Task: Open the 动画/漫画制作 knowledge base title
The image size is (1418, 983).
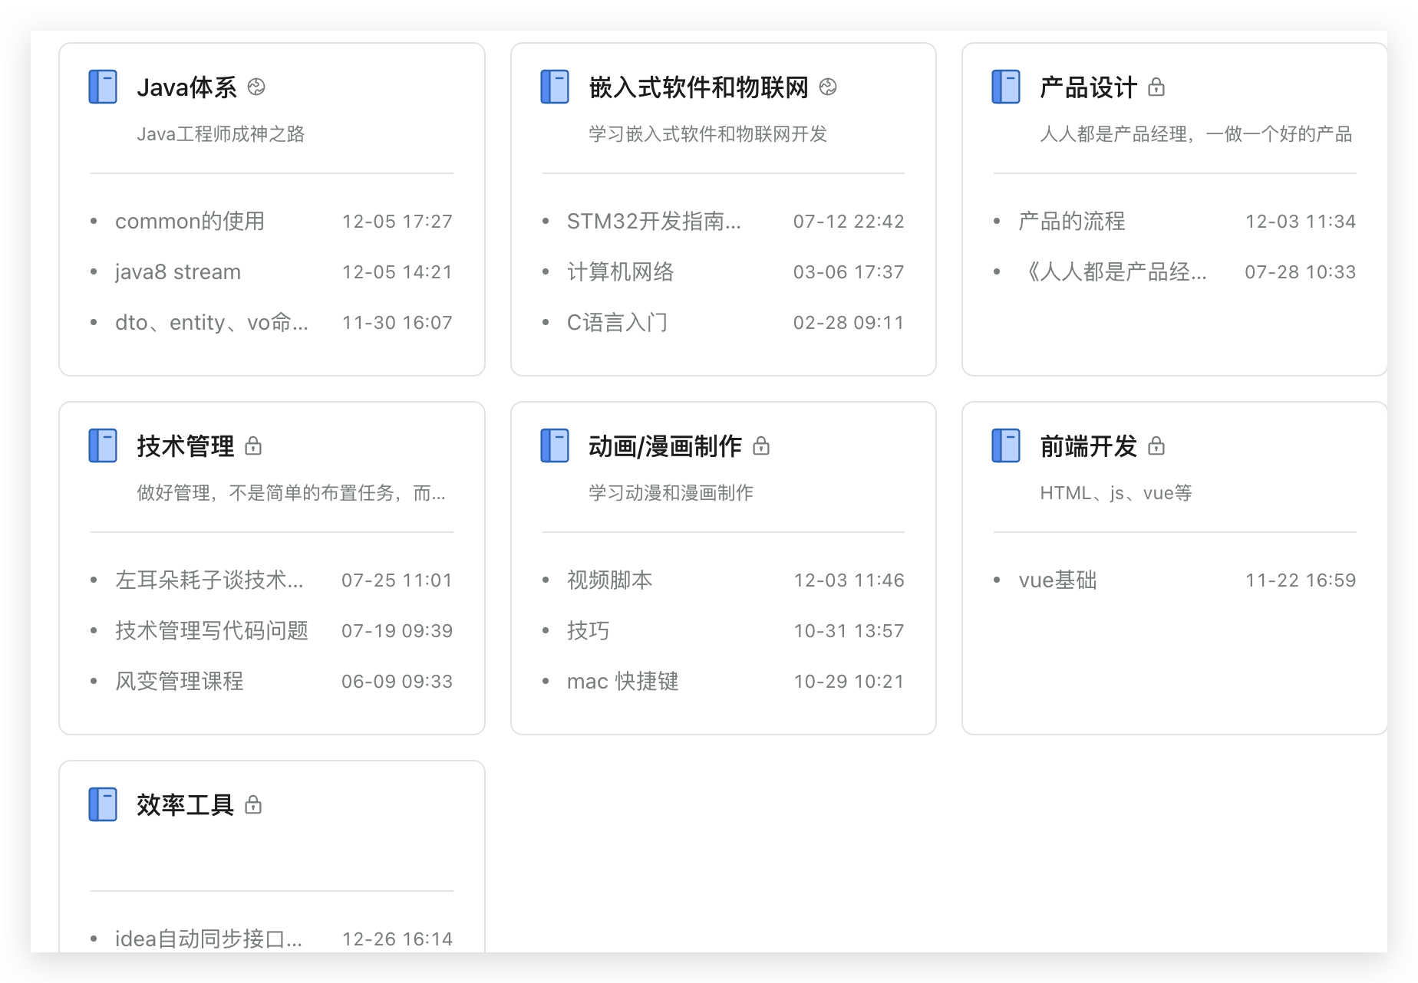Action: click(665, 446)
